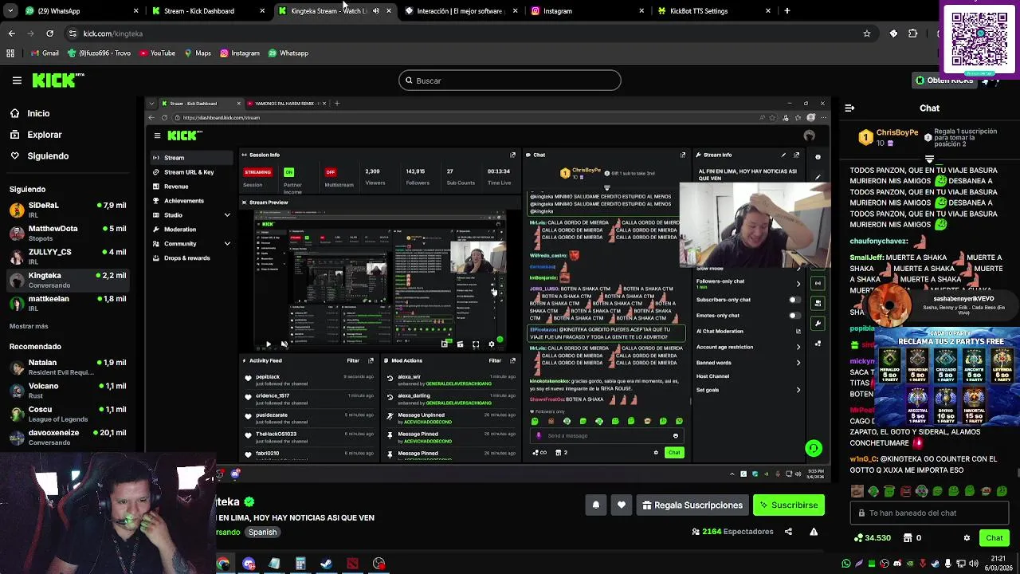
Task: Open the apps grid in bookmarks bar
Action: [10, 53]
